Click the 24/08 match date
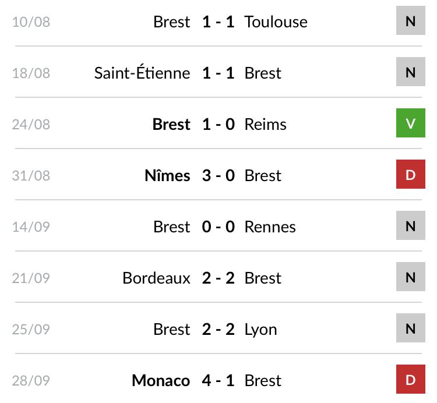Screen dimensions: 437x403 point(31,124)
